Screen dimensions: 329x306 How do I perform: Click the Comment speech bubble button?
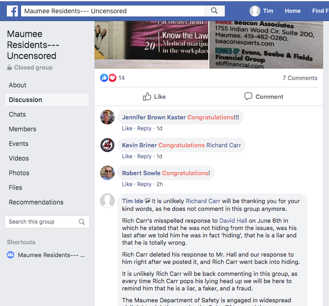(264, 97)
